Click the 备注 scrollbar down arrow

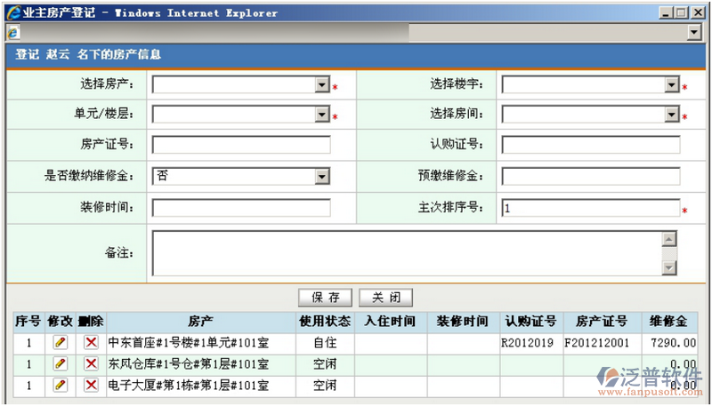coord(669,267)
